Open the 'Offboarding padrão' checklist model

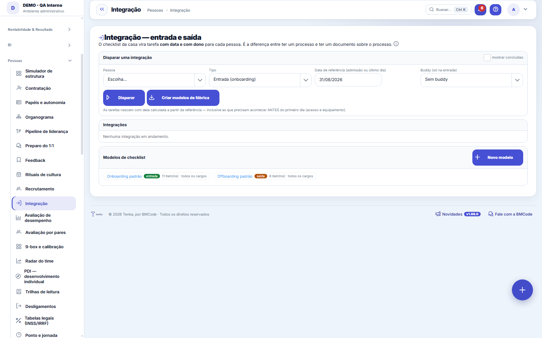(235, 176)
